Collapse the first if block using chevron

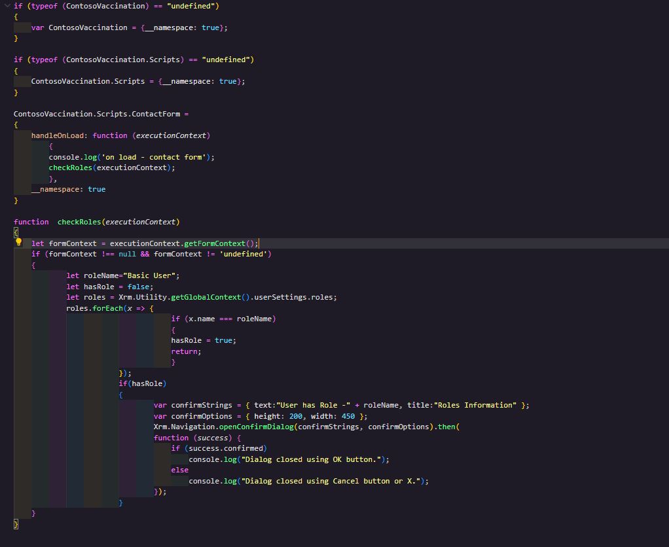click(x=7, y=6)
